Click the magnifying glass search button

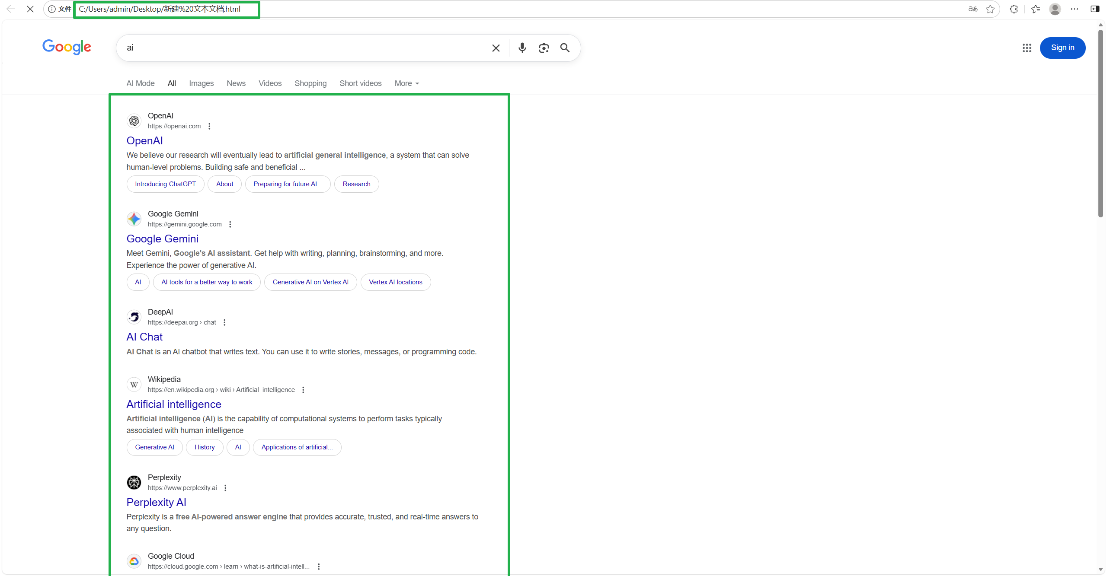(x=565, y=48)
